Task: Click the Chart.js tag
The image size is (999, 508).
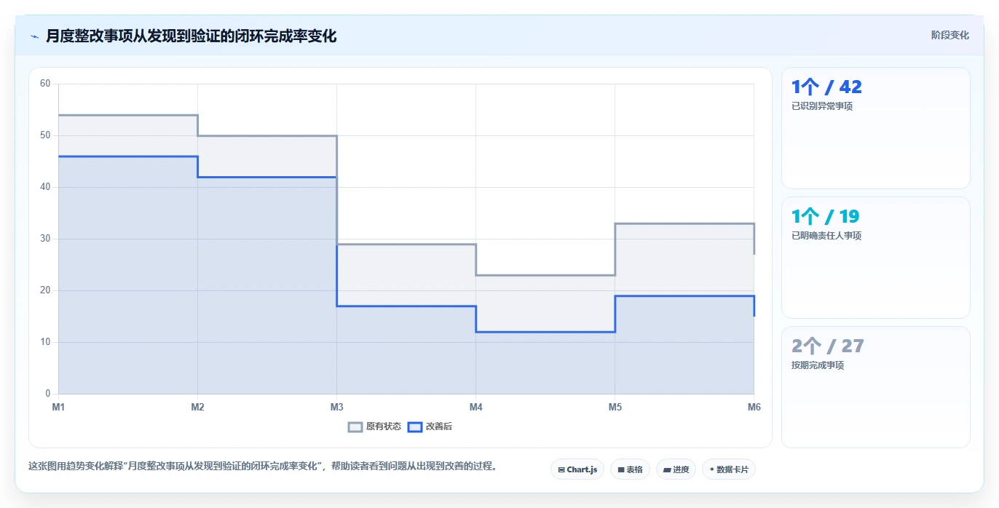Action: pos(577,469)
